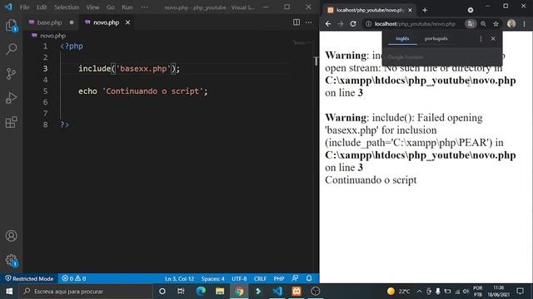Open the File menu

24,7
